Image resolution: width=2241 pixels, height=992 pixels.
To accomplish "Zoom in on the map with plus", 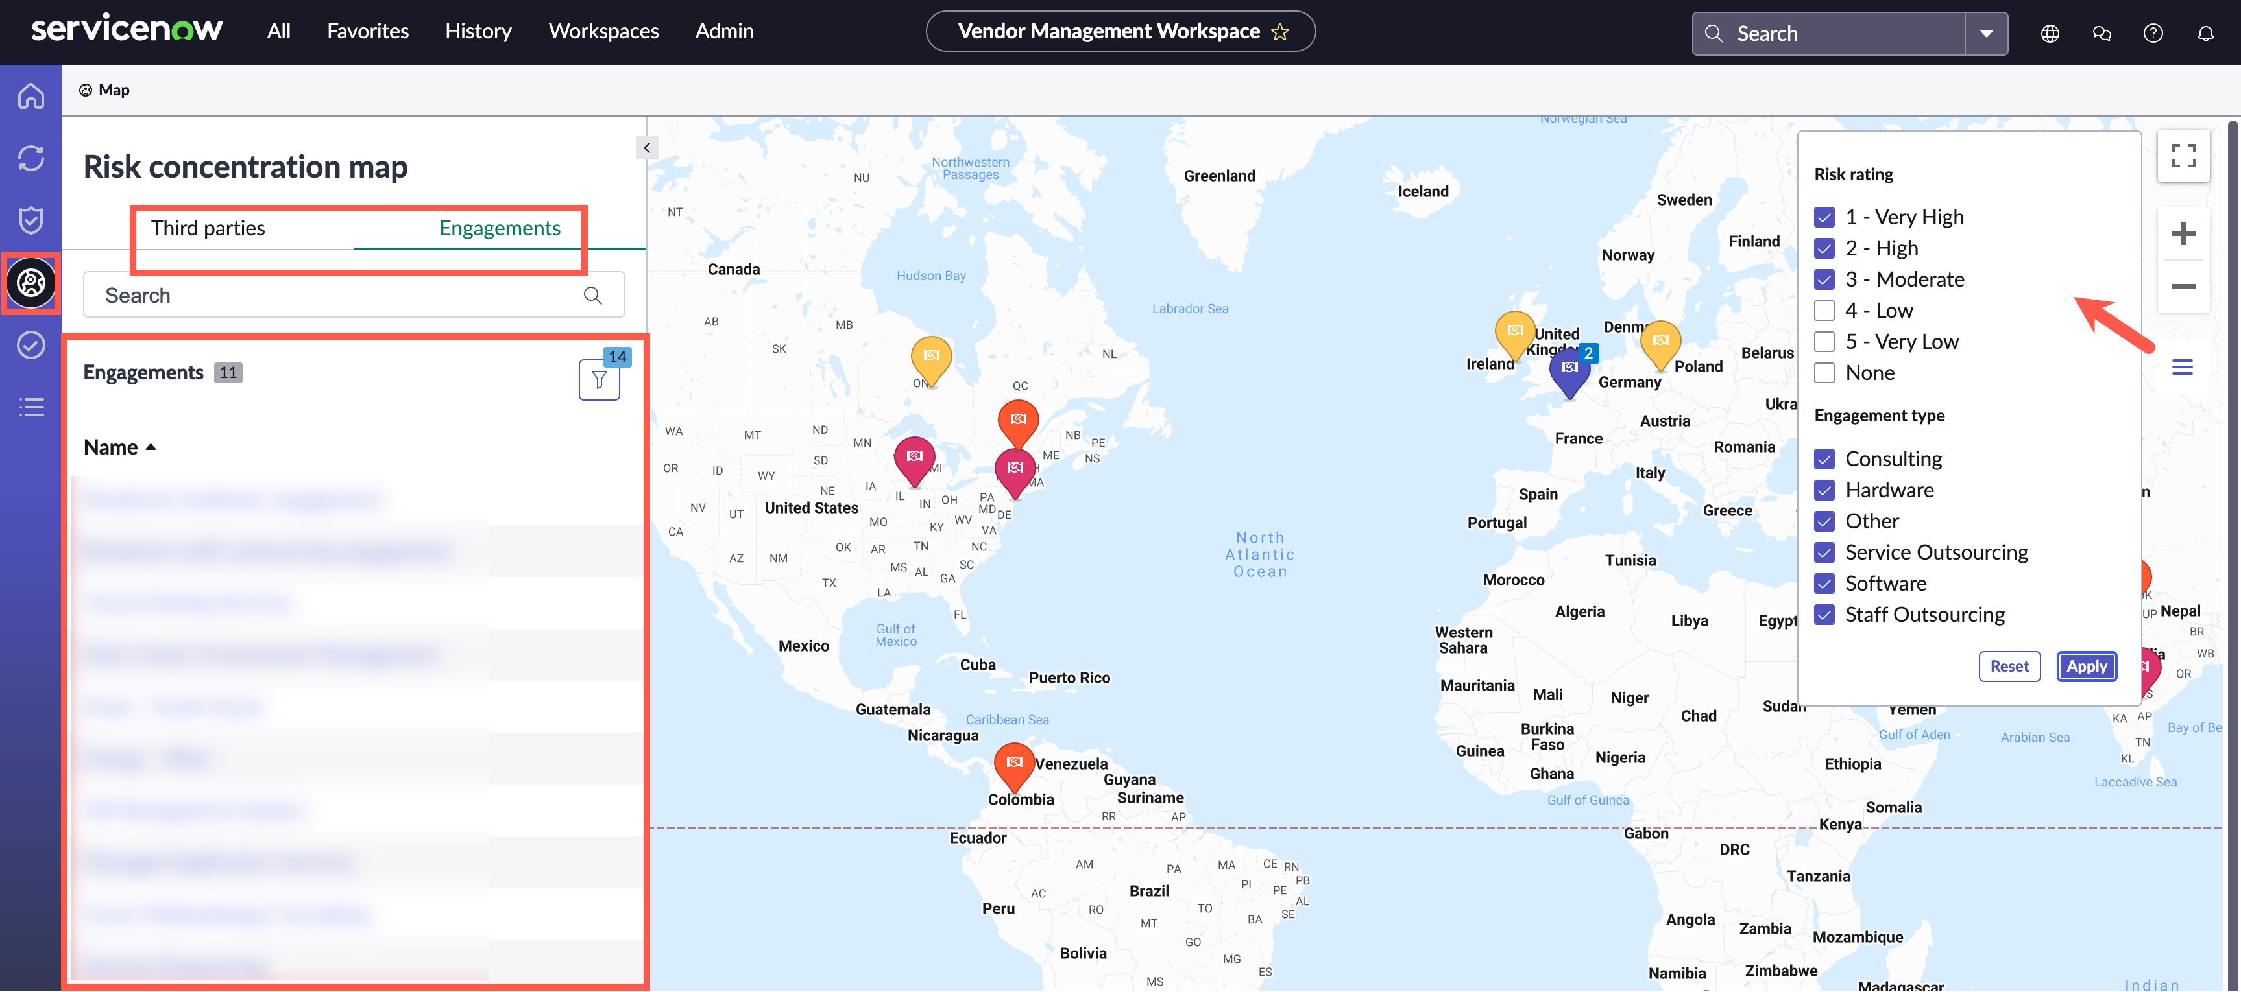I will click(x=2183, y=233).
